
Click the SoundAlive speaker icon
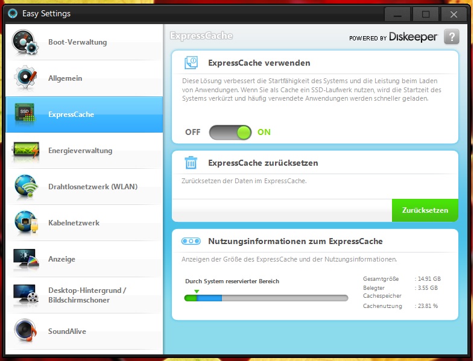pos(25,330)
